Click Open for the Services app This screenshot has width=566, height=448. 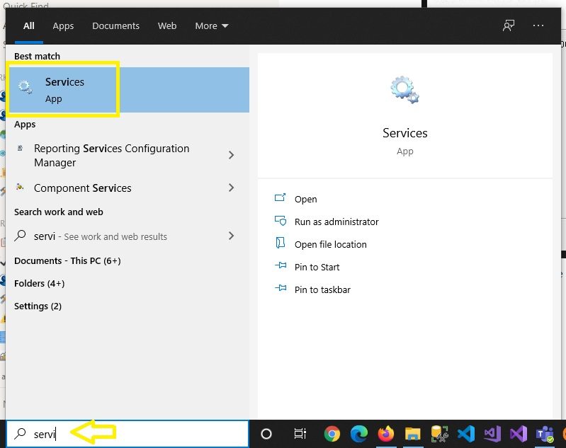tap(306, 199)
